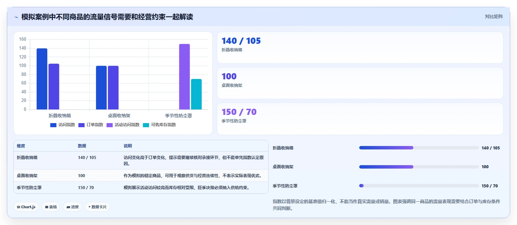Click 季节性防尘罩 label beside the progress bar
Screen dimensions: 517x225
coord(285,186)
